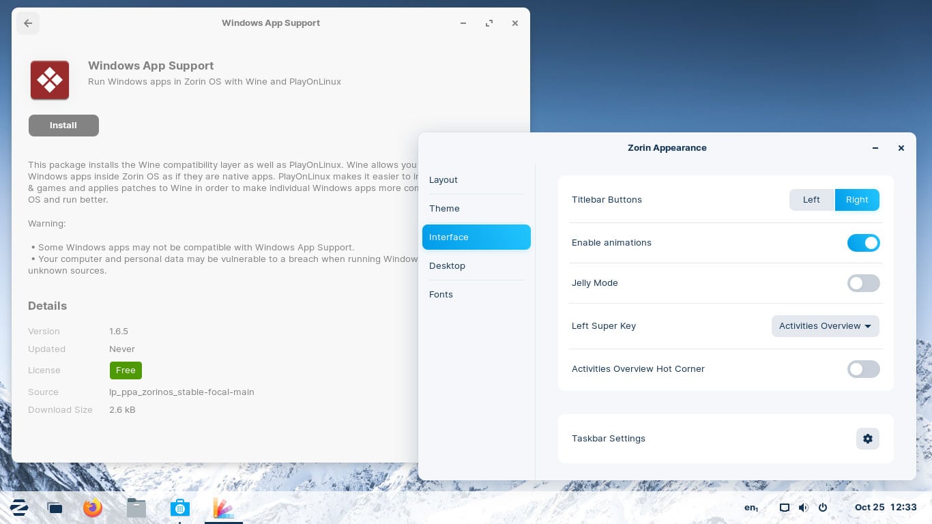Click the Details heading

(47, 306)
